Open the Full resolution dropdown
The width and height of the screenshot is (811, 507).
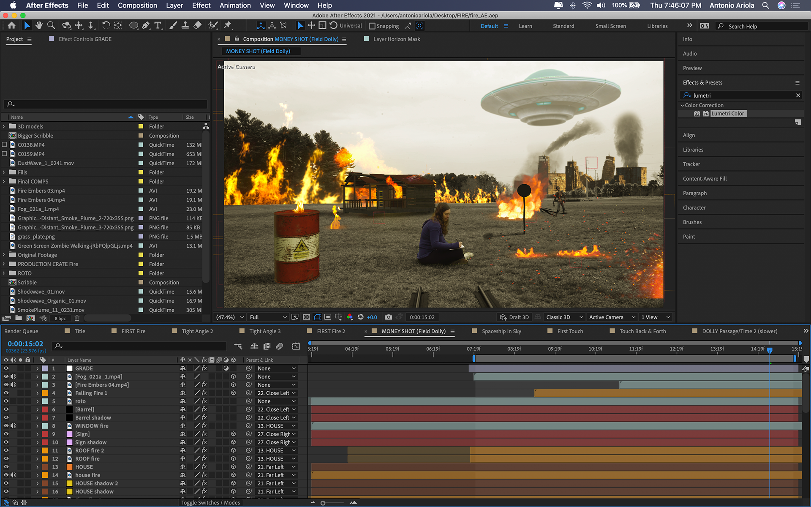[268, 317]
